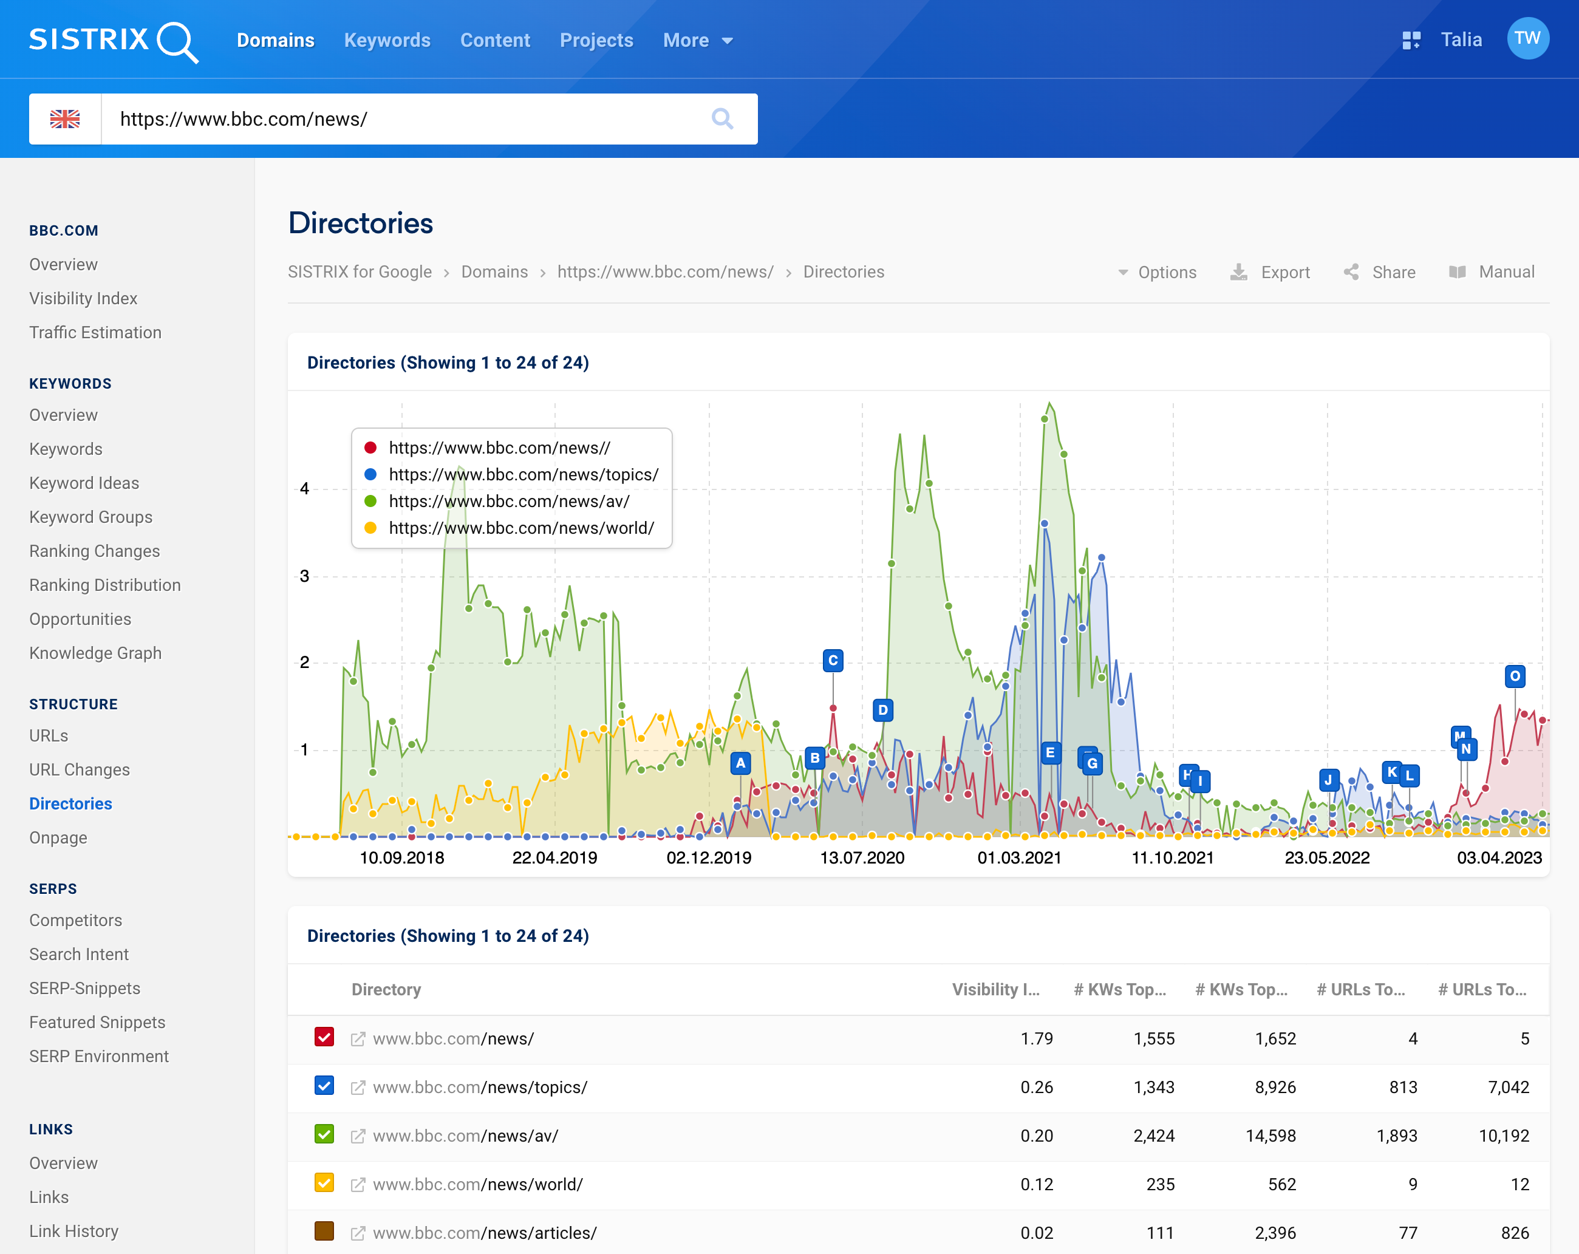Image resolution: width=1579 pixels, height=1254 pixels.
Task: Click the Domains breadcrumb link
Action: pyautogui.click(x=494, y=271)
